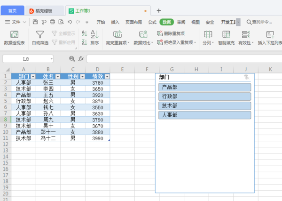282x201 pixels.
Task: Expand the ribbon tabs overflow arrow
Action: pyautogui.click(x=238, y=22)
